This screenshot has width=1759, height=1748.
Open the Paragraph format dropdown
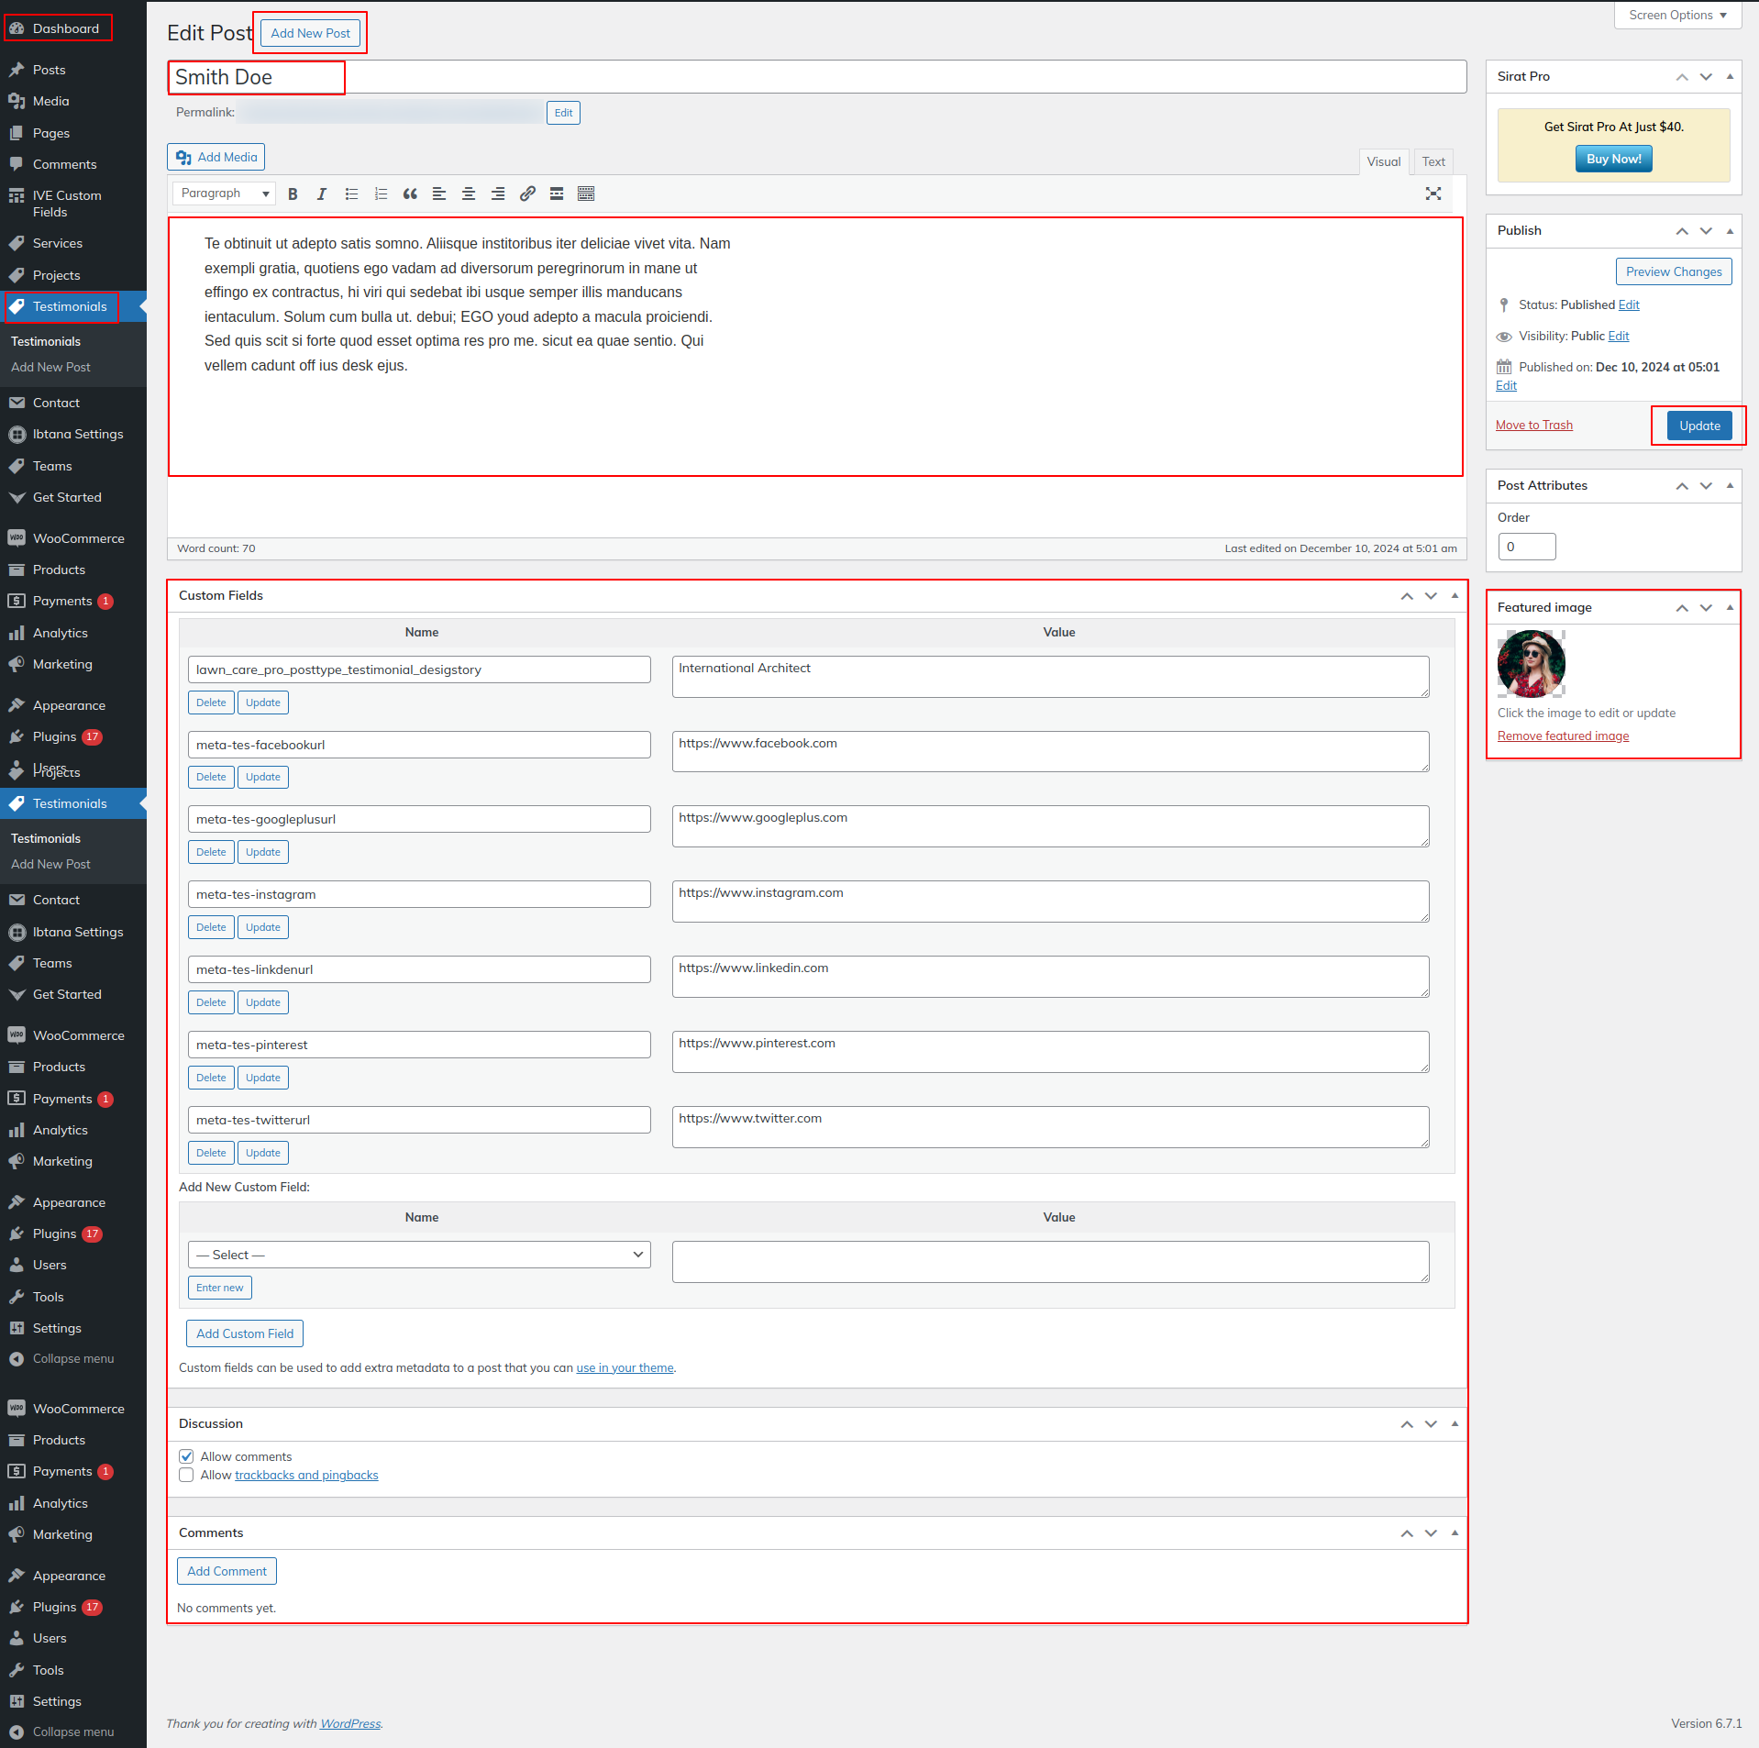224,194
